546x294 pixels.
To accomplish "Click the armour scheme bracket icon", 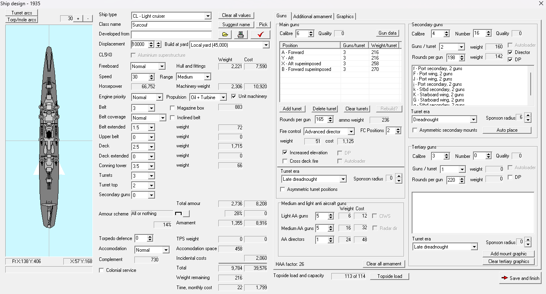I will pos(178,213).
